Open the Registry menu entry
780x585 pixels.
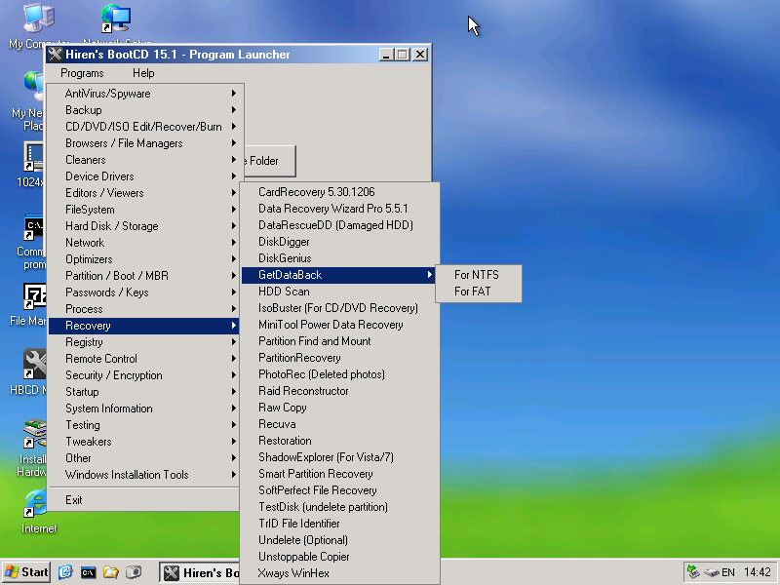143,342
